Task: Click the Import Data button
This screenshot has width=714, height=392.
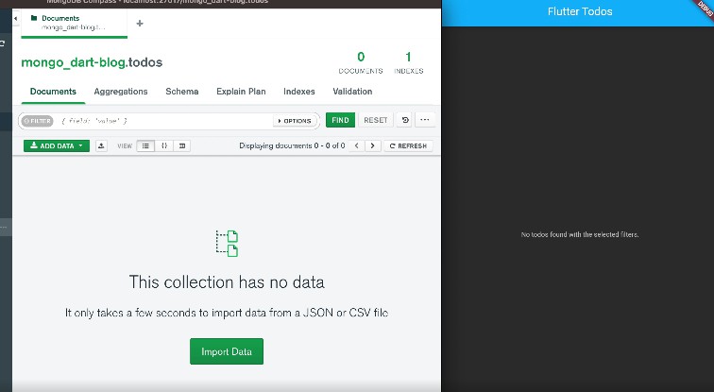Action: click(x=227, y=351)
